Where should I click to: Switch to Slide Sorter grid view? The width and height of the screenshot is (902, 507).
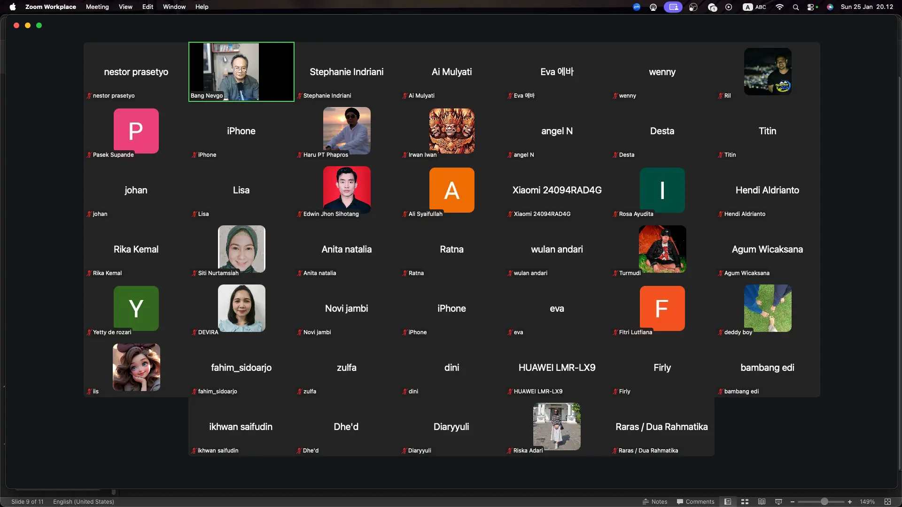tap(745, 501)
